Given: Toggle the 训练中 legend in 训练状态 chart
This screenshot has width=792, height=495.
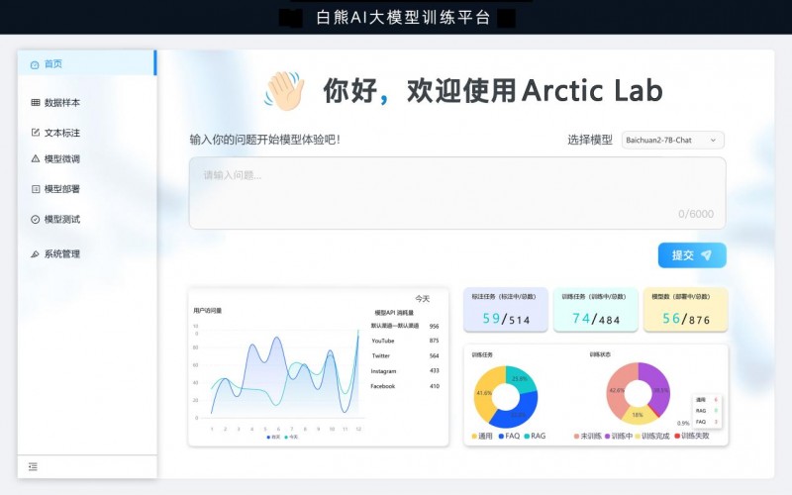Looking at the screenshot, I should pos(619,436).
